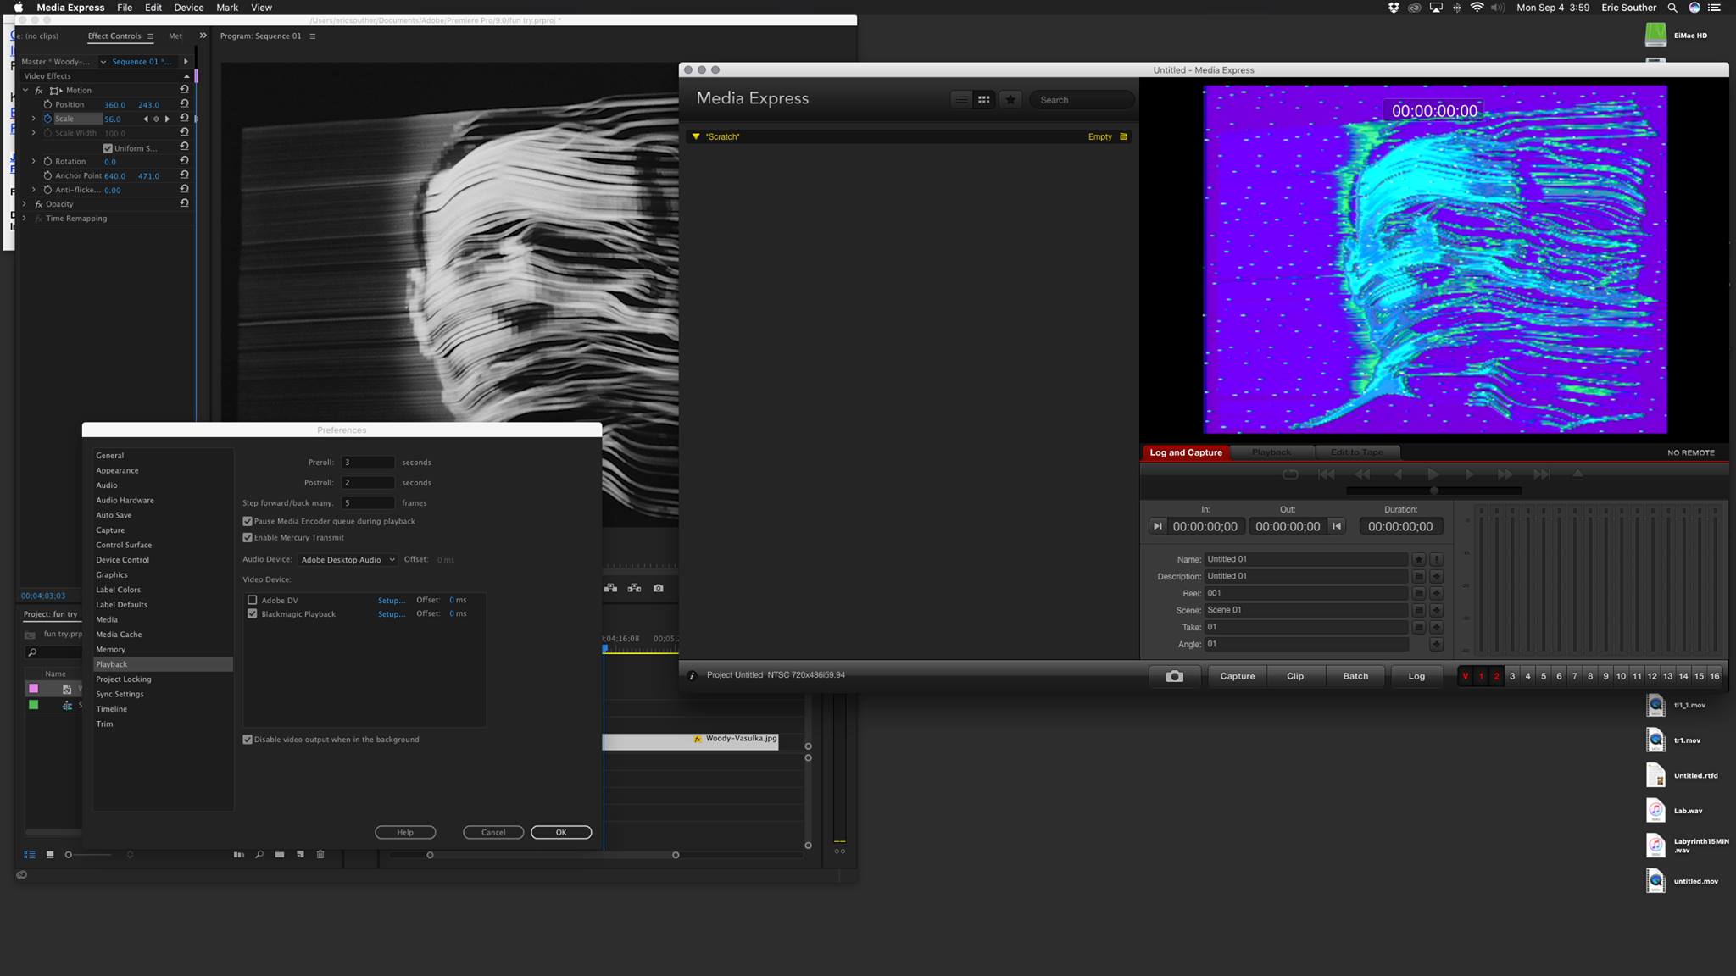Switch Media Express to list view
Screen dimensions: 1736x976
(961, 99)
